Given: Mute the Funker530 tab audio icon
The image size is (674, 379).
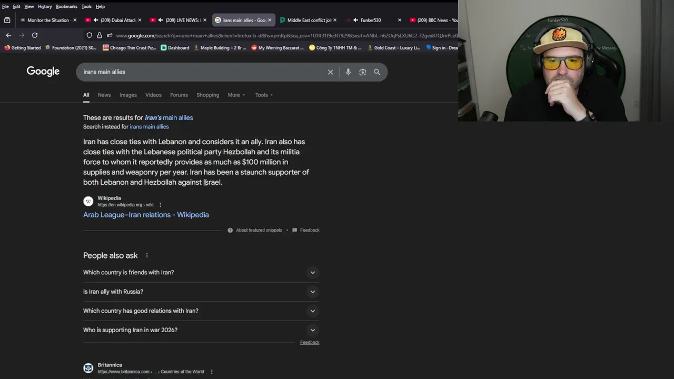Looking at the screenshot, I should pyautogui.click(x=356, y=20).
